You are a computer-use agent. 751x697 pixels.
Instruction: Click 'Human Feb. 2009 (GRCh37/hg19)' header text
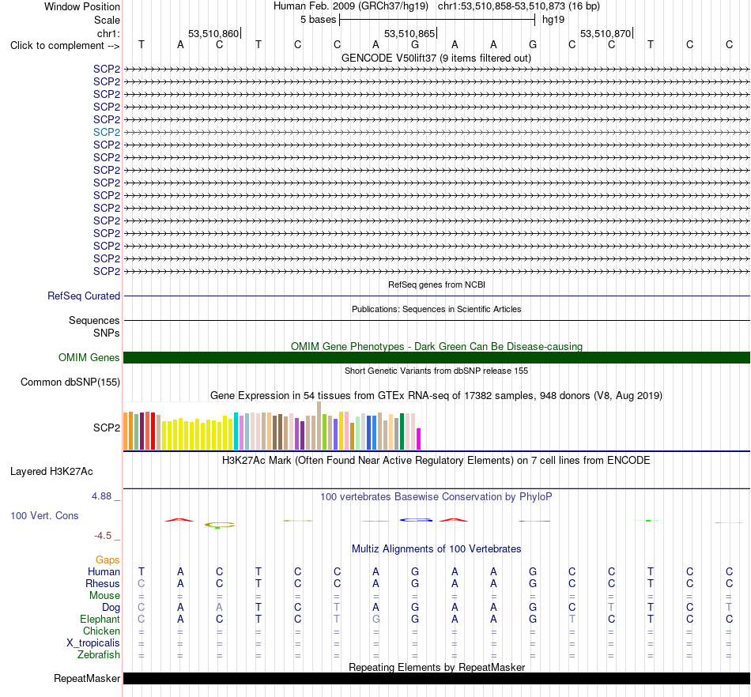(350, 6)
